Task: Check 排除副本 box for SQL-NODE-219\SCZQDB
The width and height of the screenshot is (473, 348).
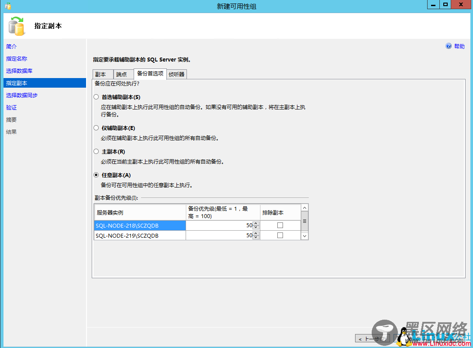Action: 280,235
